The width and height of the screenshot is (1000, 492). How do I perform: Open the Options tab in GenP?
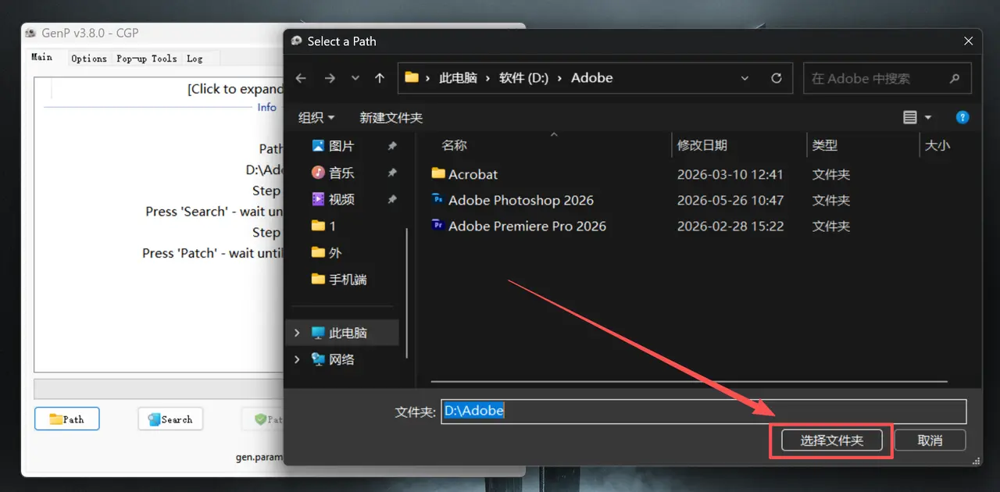point(88,59)
